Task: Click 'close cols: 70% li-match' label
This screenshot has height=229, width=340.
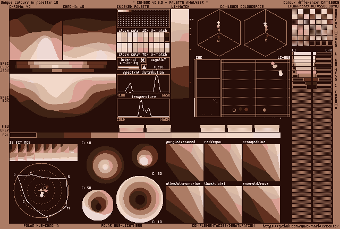Action: point(143,54)
